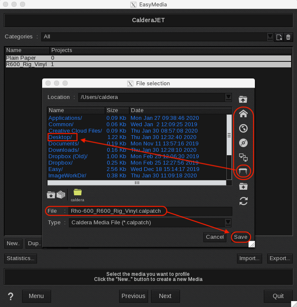Select the Desktop/ folder
The image size is (297, 307).
(60, 137)
